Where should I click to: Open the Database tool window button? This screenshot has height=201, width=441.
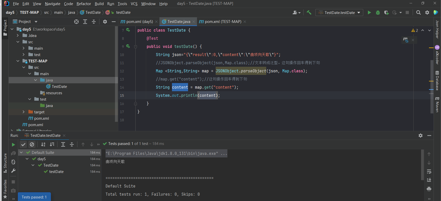[x=437, y=81]
